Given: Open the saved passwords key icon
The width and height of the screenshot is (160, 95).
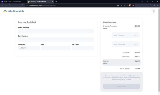Looking at the screenshot, I should point(118,5).
